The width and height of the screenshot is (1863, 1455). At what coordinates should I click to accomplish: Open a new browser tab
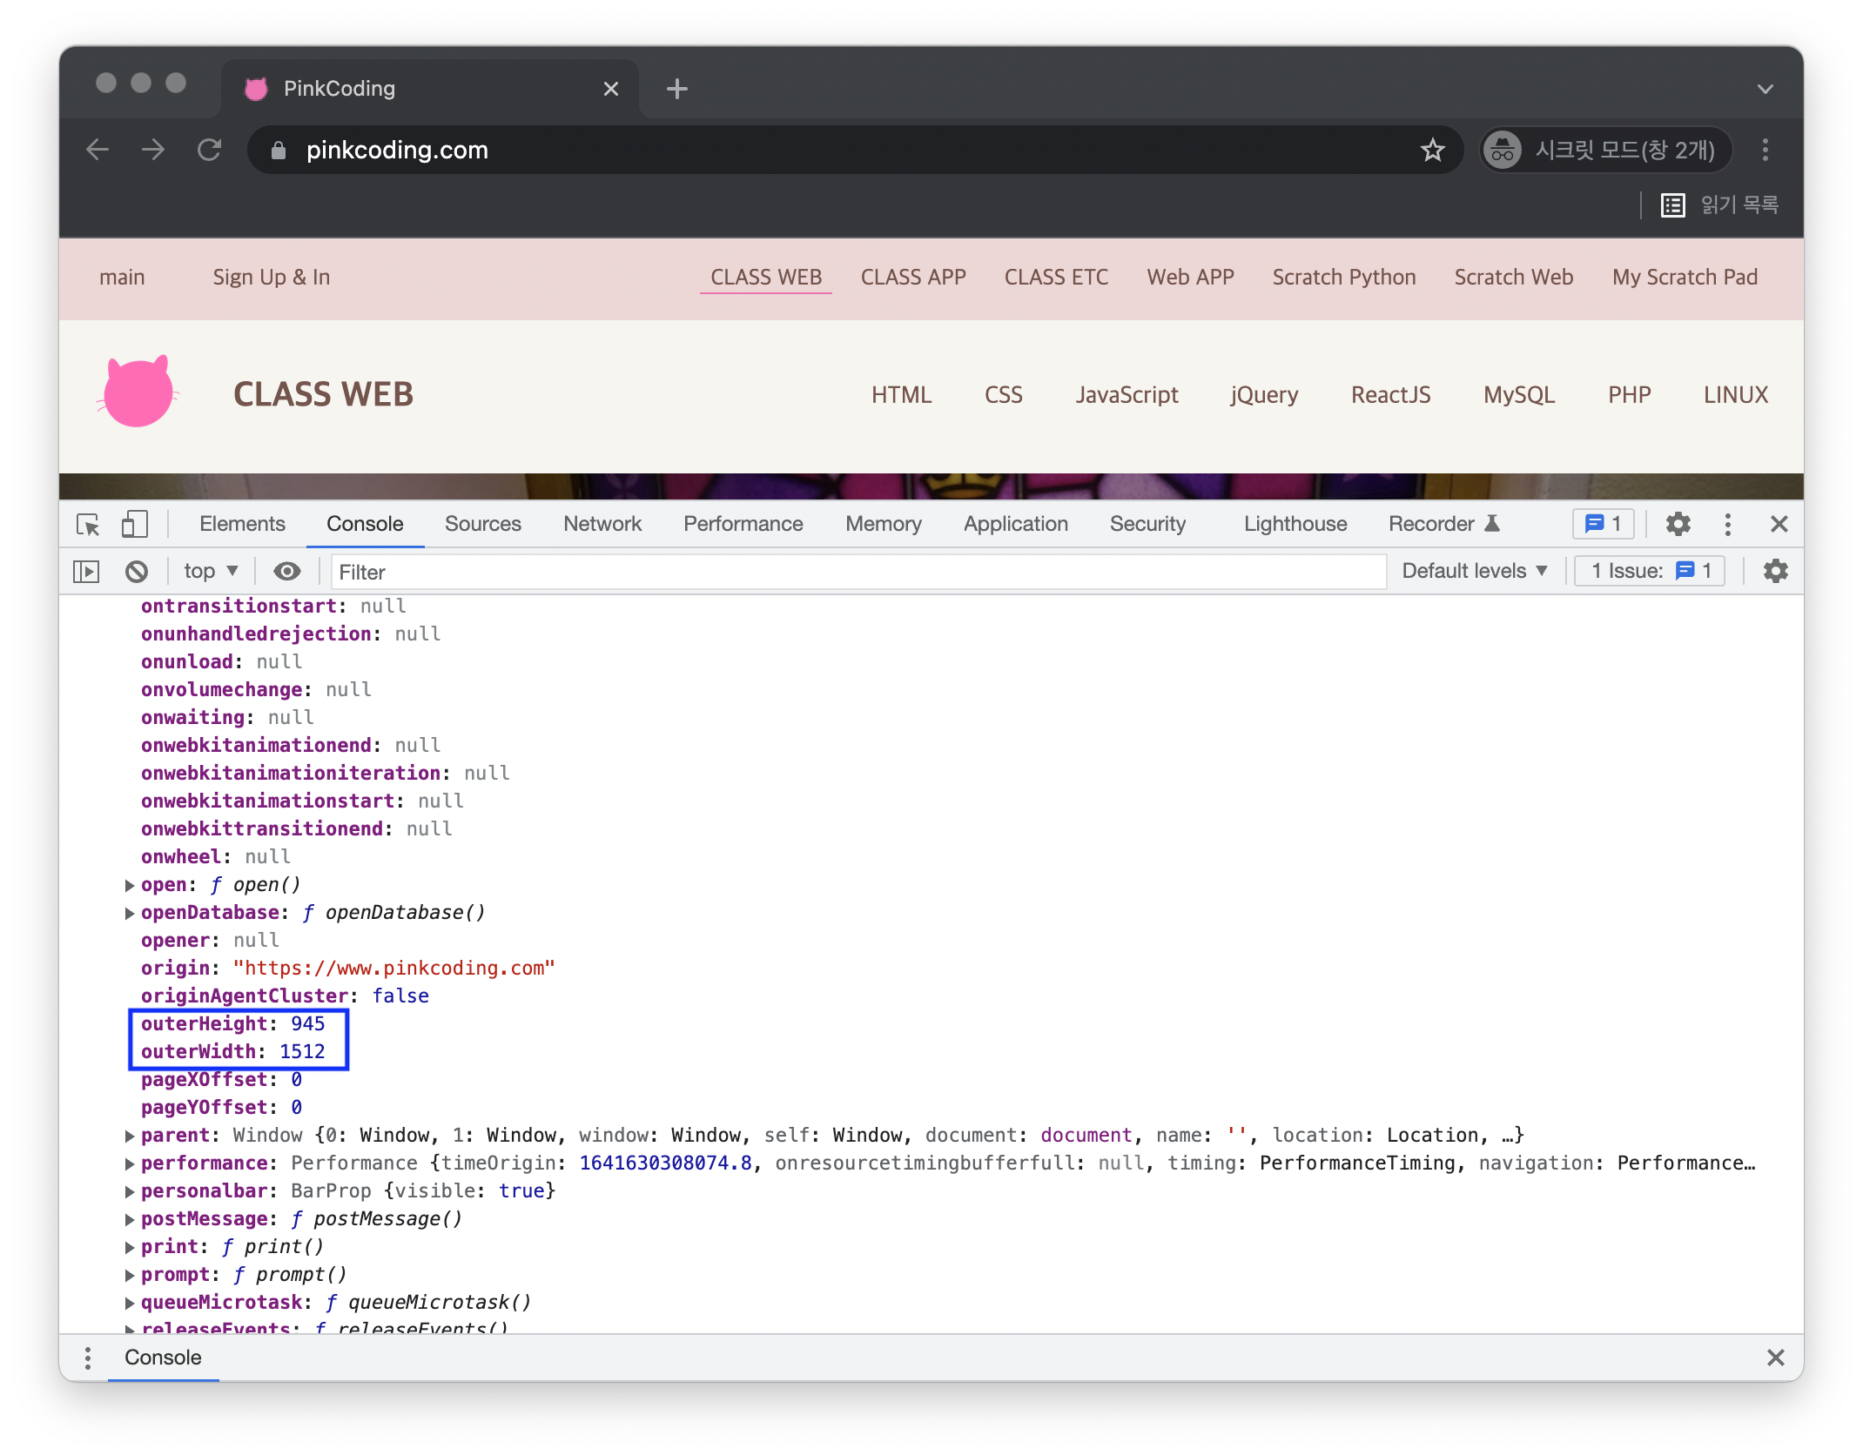pos(676,89)
